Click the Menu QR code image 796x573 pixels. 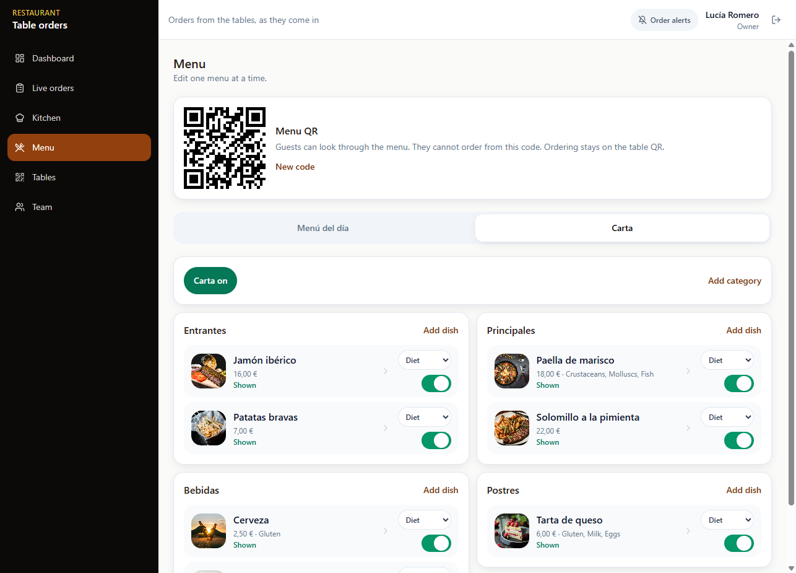tap(225, 148)
